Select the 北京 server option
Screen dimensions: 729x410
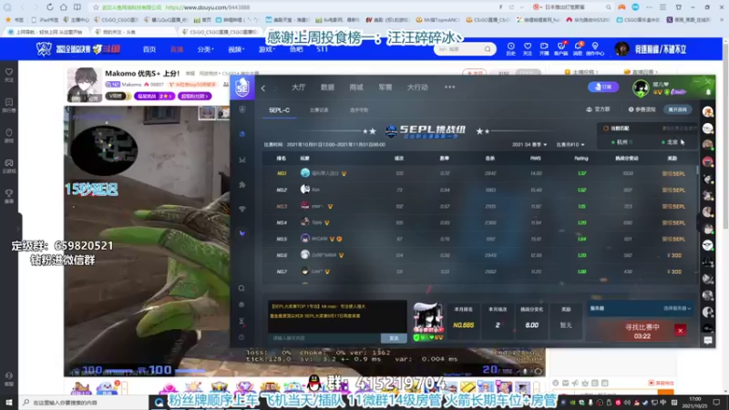(x=670, y=142)
